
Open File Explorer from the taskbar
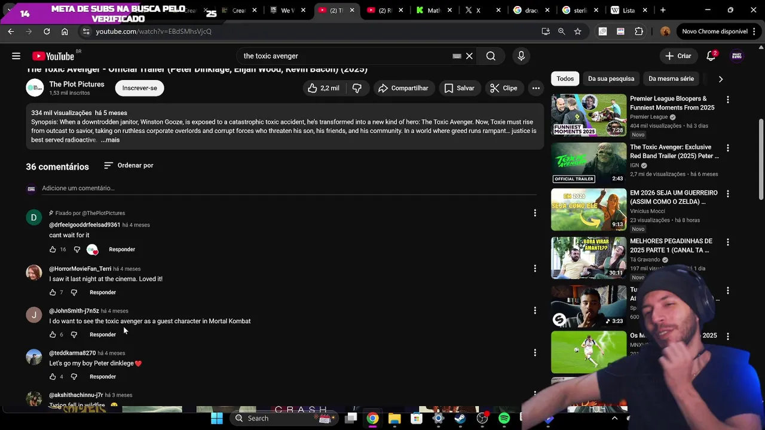coord(394,418)
